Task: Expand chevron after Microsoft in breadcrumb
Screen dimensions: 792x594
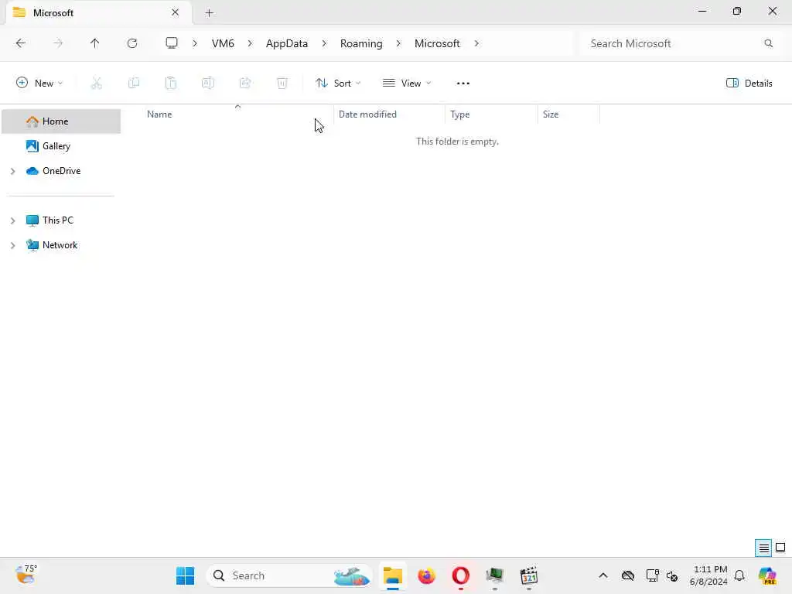Action: point(476,43)
